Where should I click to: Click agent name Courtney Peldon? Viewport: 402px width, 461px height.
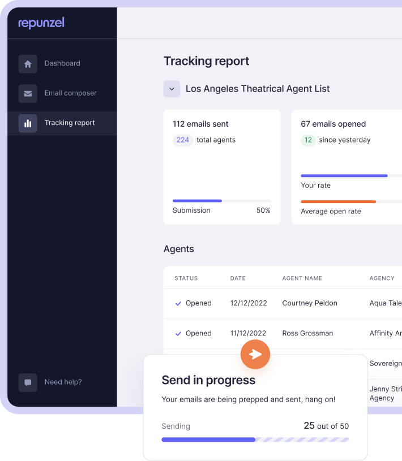click(x=310, y=303)
